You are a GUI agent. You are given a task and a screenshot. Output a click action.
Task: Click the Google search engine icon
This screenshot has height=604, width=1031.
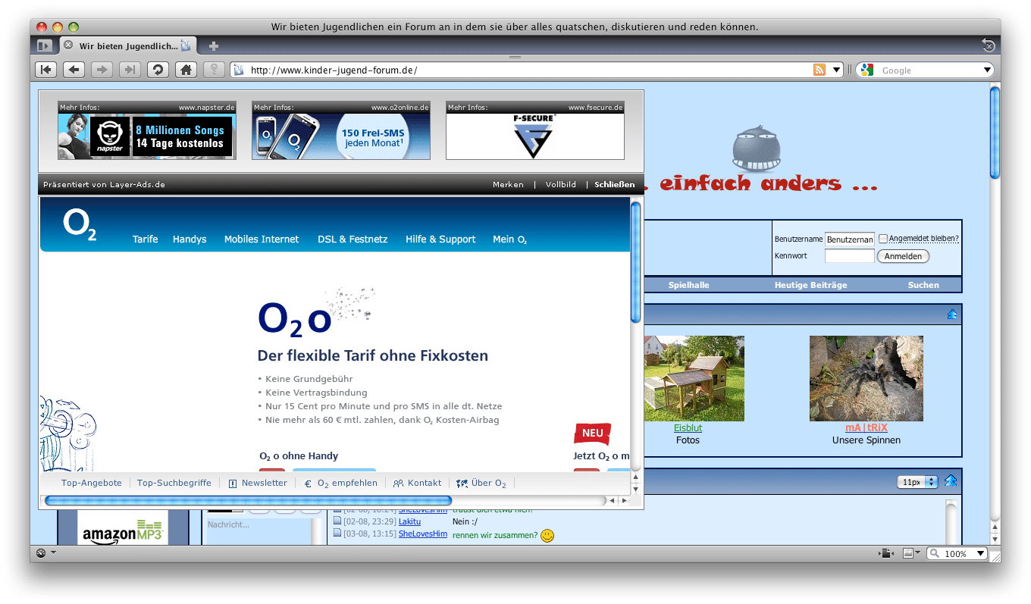click(867, 70)
